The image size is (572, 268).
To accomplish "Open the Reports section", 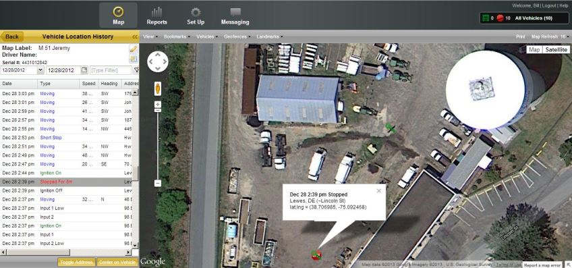I will click(x=157, y=16).
